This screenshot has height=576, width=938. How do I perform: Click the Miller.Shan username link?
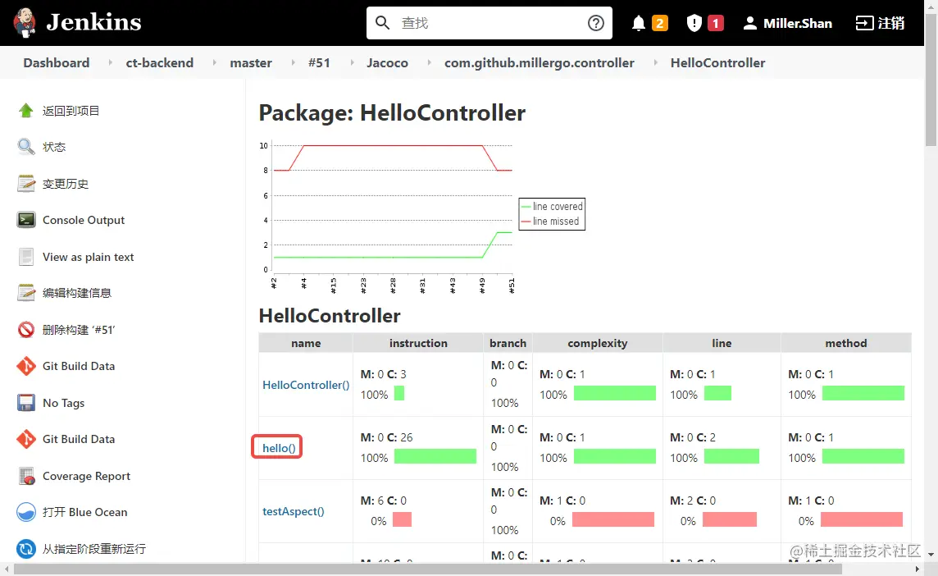(x=798, y=23)
